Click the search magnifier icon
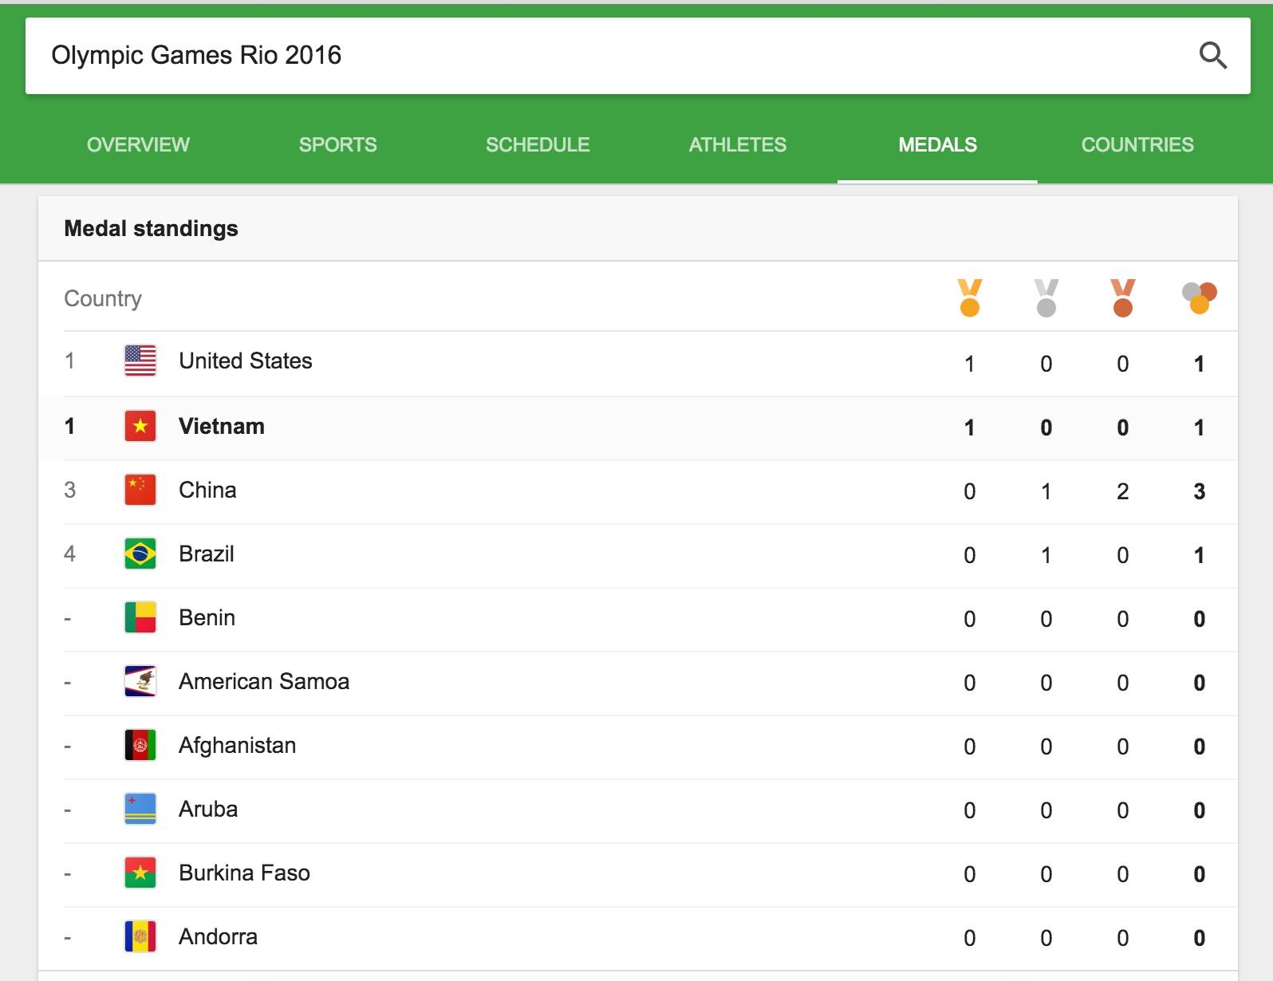This screenshot has width=1273, height=981. (x=1213, y=55)
